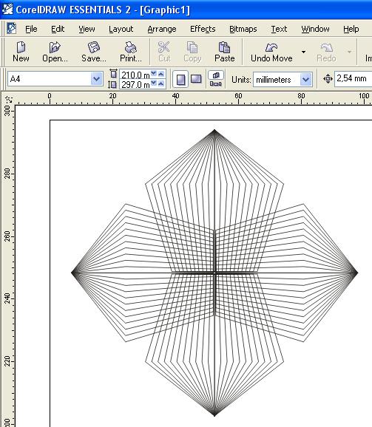Open the Bitmaps menu
Image resolution: width=372 pixels, height=427 pixels.
point(243,29)
